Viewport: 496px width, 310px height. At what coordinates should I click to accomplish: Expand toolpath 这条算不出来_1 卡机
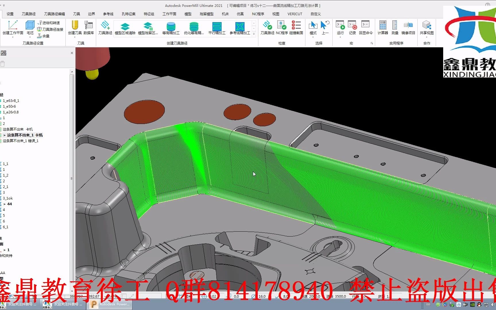coord(4,135)
